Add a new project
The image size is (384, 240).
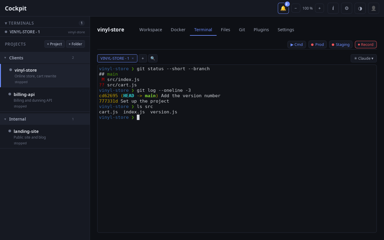point(55,44)
